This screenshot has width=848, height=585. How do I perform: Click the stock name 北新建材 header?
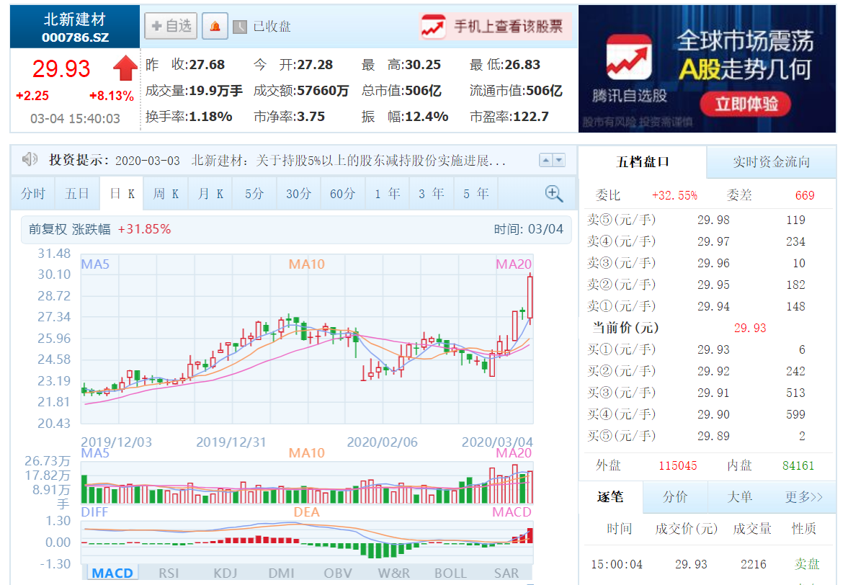pos(75,19)
